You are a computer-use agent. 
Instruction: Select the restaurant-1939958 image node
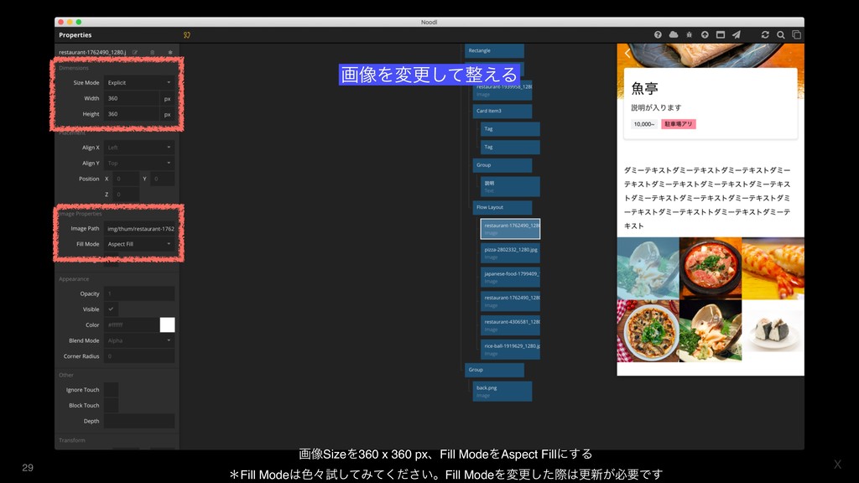click(502, 91)
